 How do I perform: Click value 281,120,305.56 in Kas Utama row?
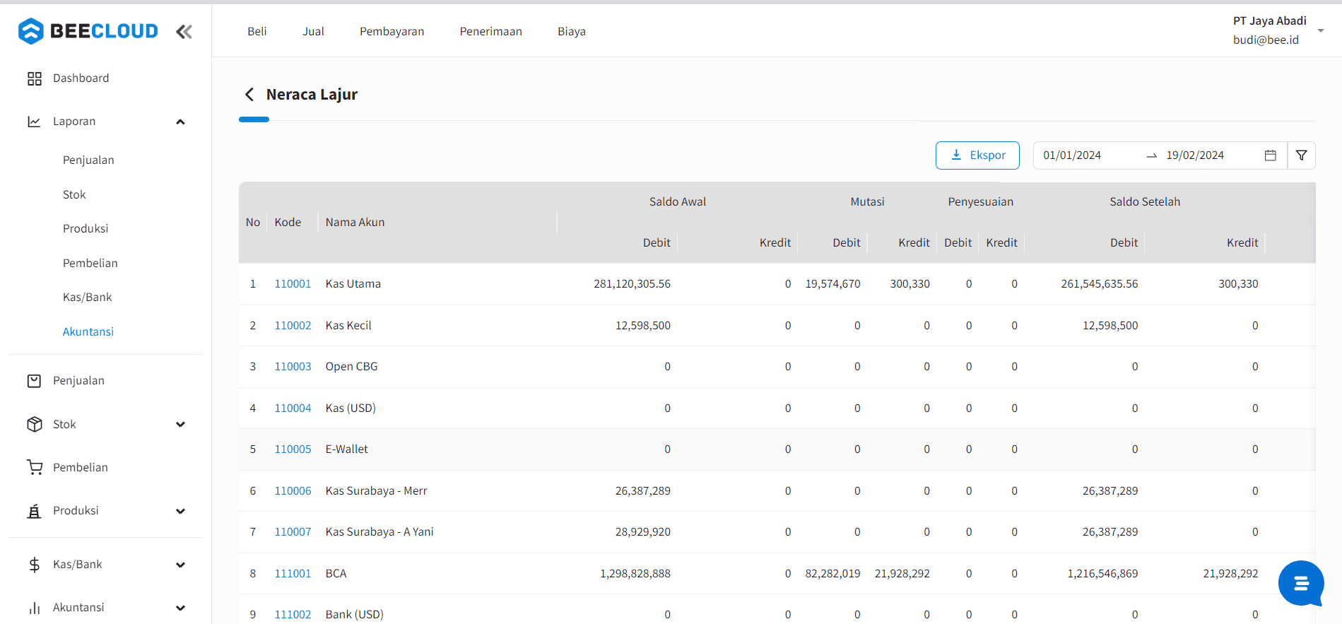(x=632, y=284)
